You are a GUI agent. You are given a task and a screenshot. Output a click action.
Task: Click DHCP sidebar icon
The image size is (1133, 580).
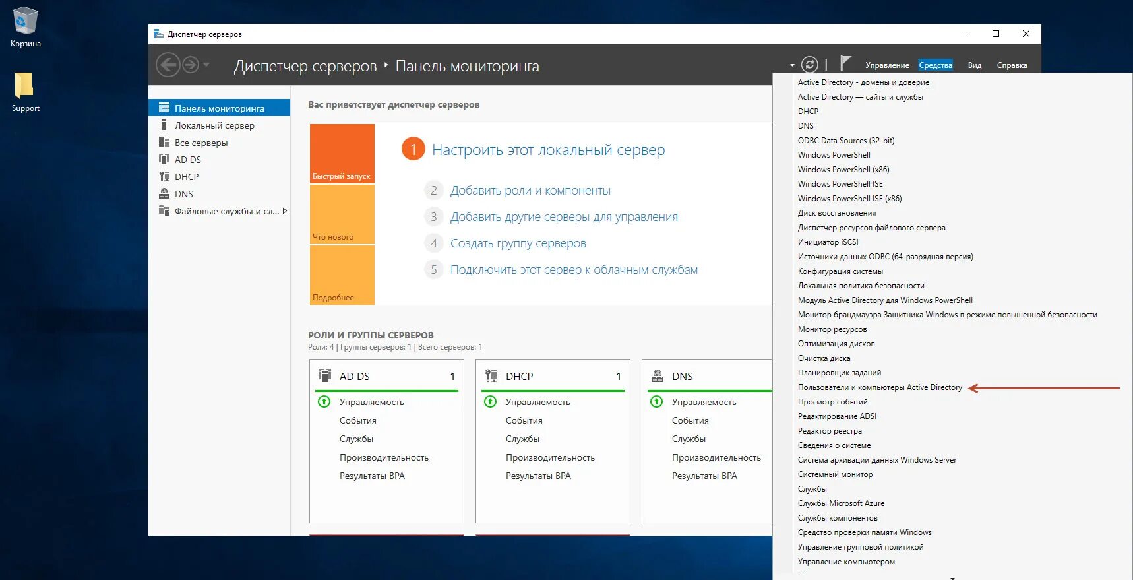pos(164,176)
